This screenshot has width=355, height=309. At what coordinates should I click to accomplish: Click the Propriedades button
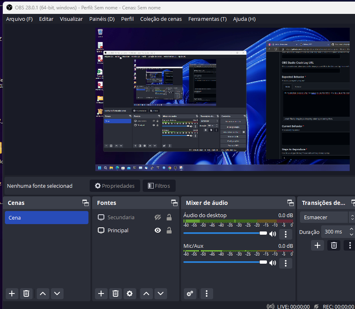115,186
